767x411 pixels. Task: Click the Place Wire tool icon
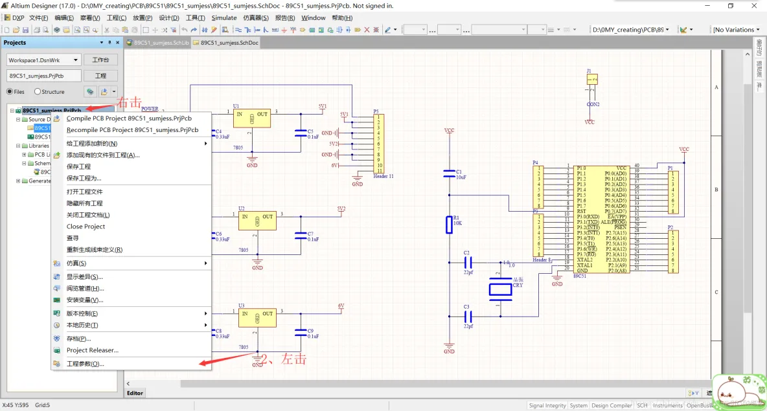click(x=238, y=30)
